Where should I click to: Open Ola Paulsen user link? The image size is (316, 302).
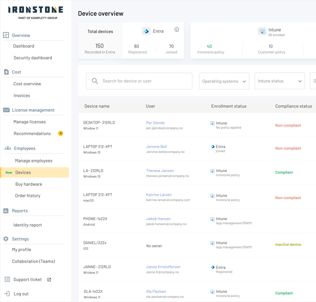156,291
